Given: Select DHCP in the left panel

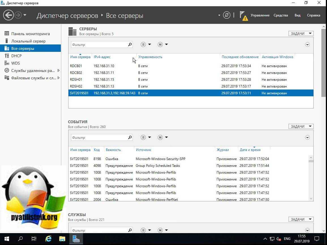Looking at the screenshot, I should point(16,56).
